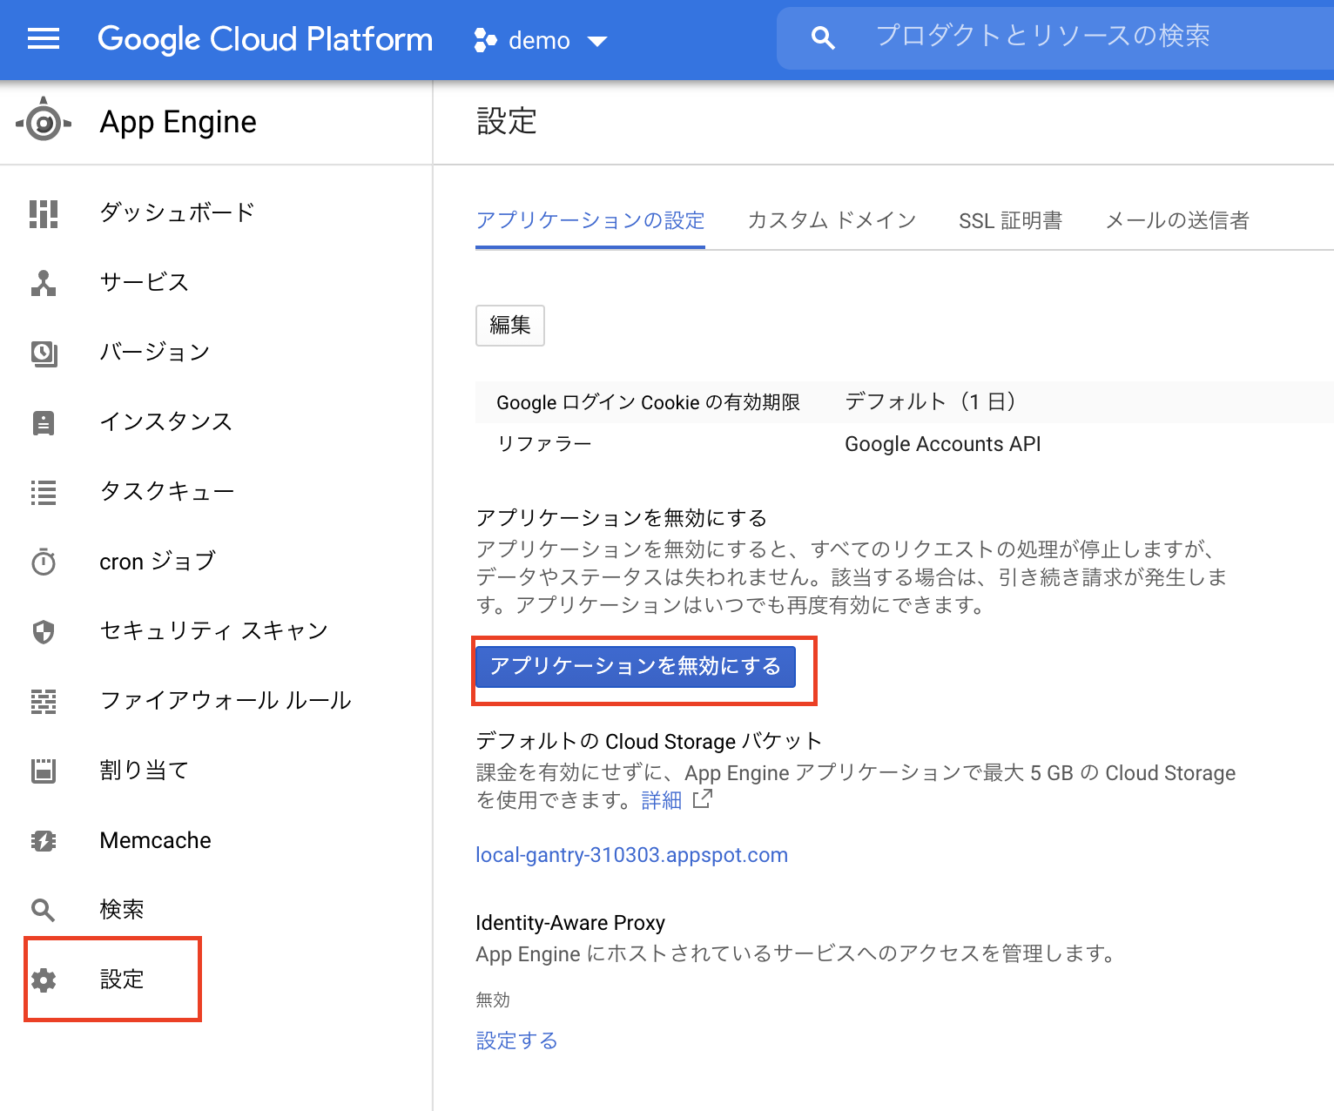Click the 設定 page title
Screen dimensions: 1334x1111
(507, 121)
